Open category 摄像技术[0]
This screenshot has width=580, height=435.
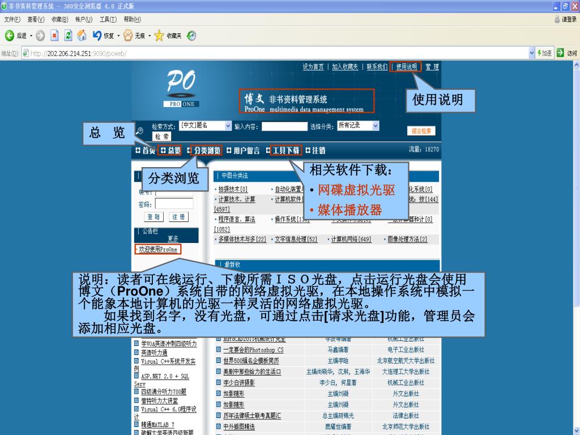point(233,189)
